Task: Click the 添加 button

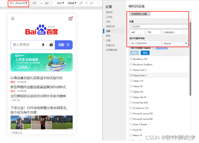Action: pyautogui.click(x=134, y=53)
